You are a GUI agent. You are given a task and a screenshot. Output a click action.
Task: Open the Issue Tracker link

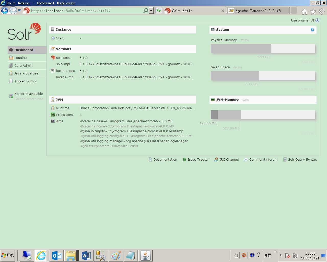pos(195,159)
